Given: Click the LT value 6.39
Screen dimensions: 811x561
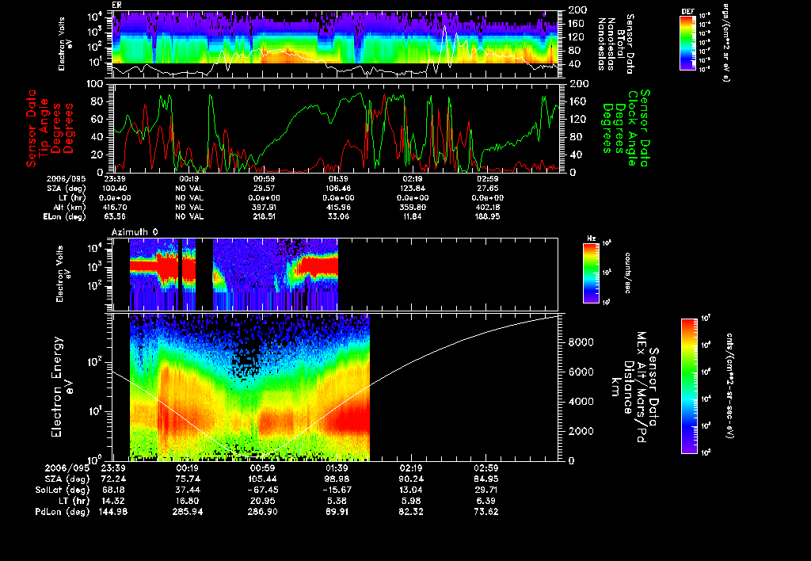Looking at the screenshot, I should coord(486,501).
